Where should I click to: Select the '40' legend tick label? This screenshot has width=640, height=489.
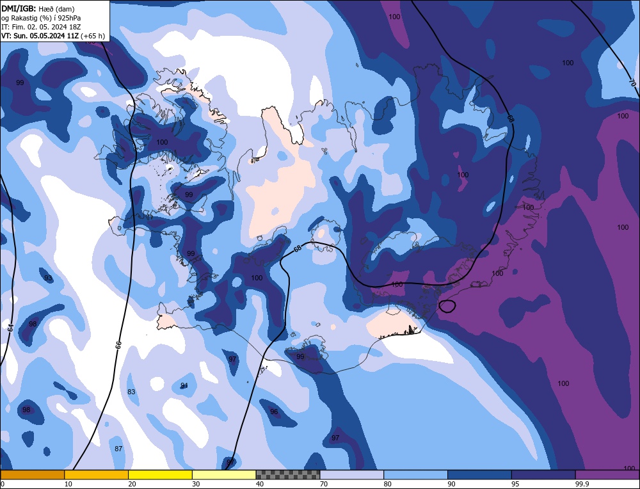[x=260, y=484]
